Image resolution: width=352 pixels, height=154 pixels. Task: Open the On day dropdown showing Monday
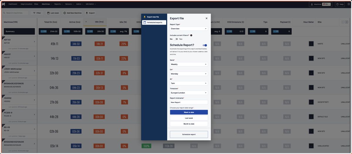pos(189,74)
